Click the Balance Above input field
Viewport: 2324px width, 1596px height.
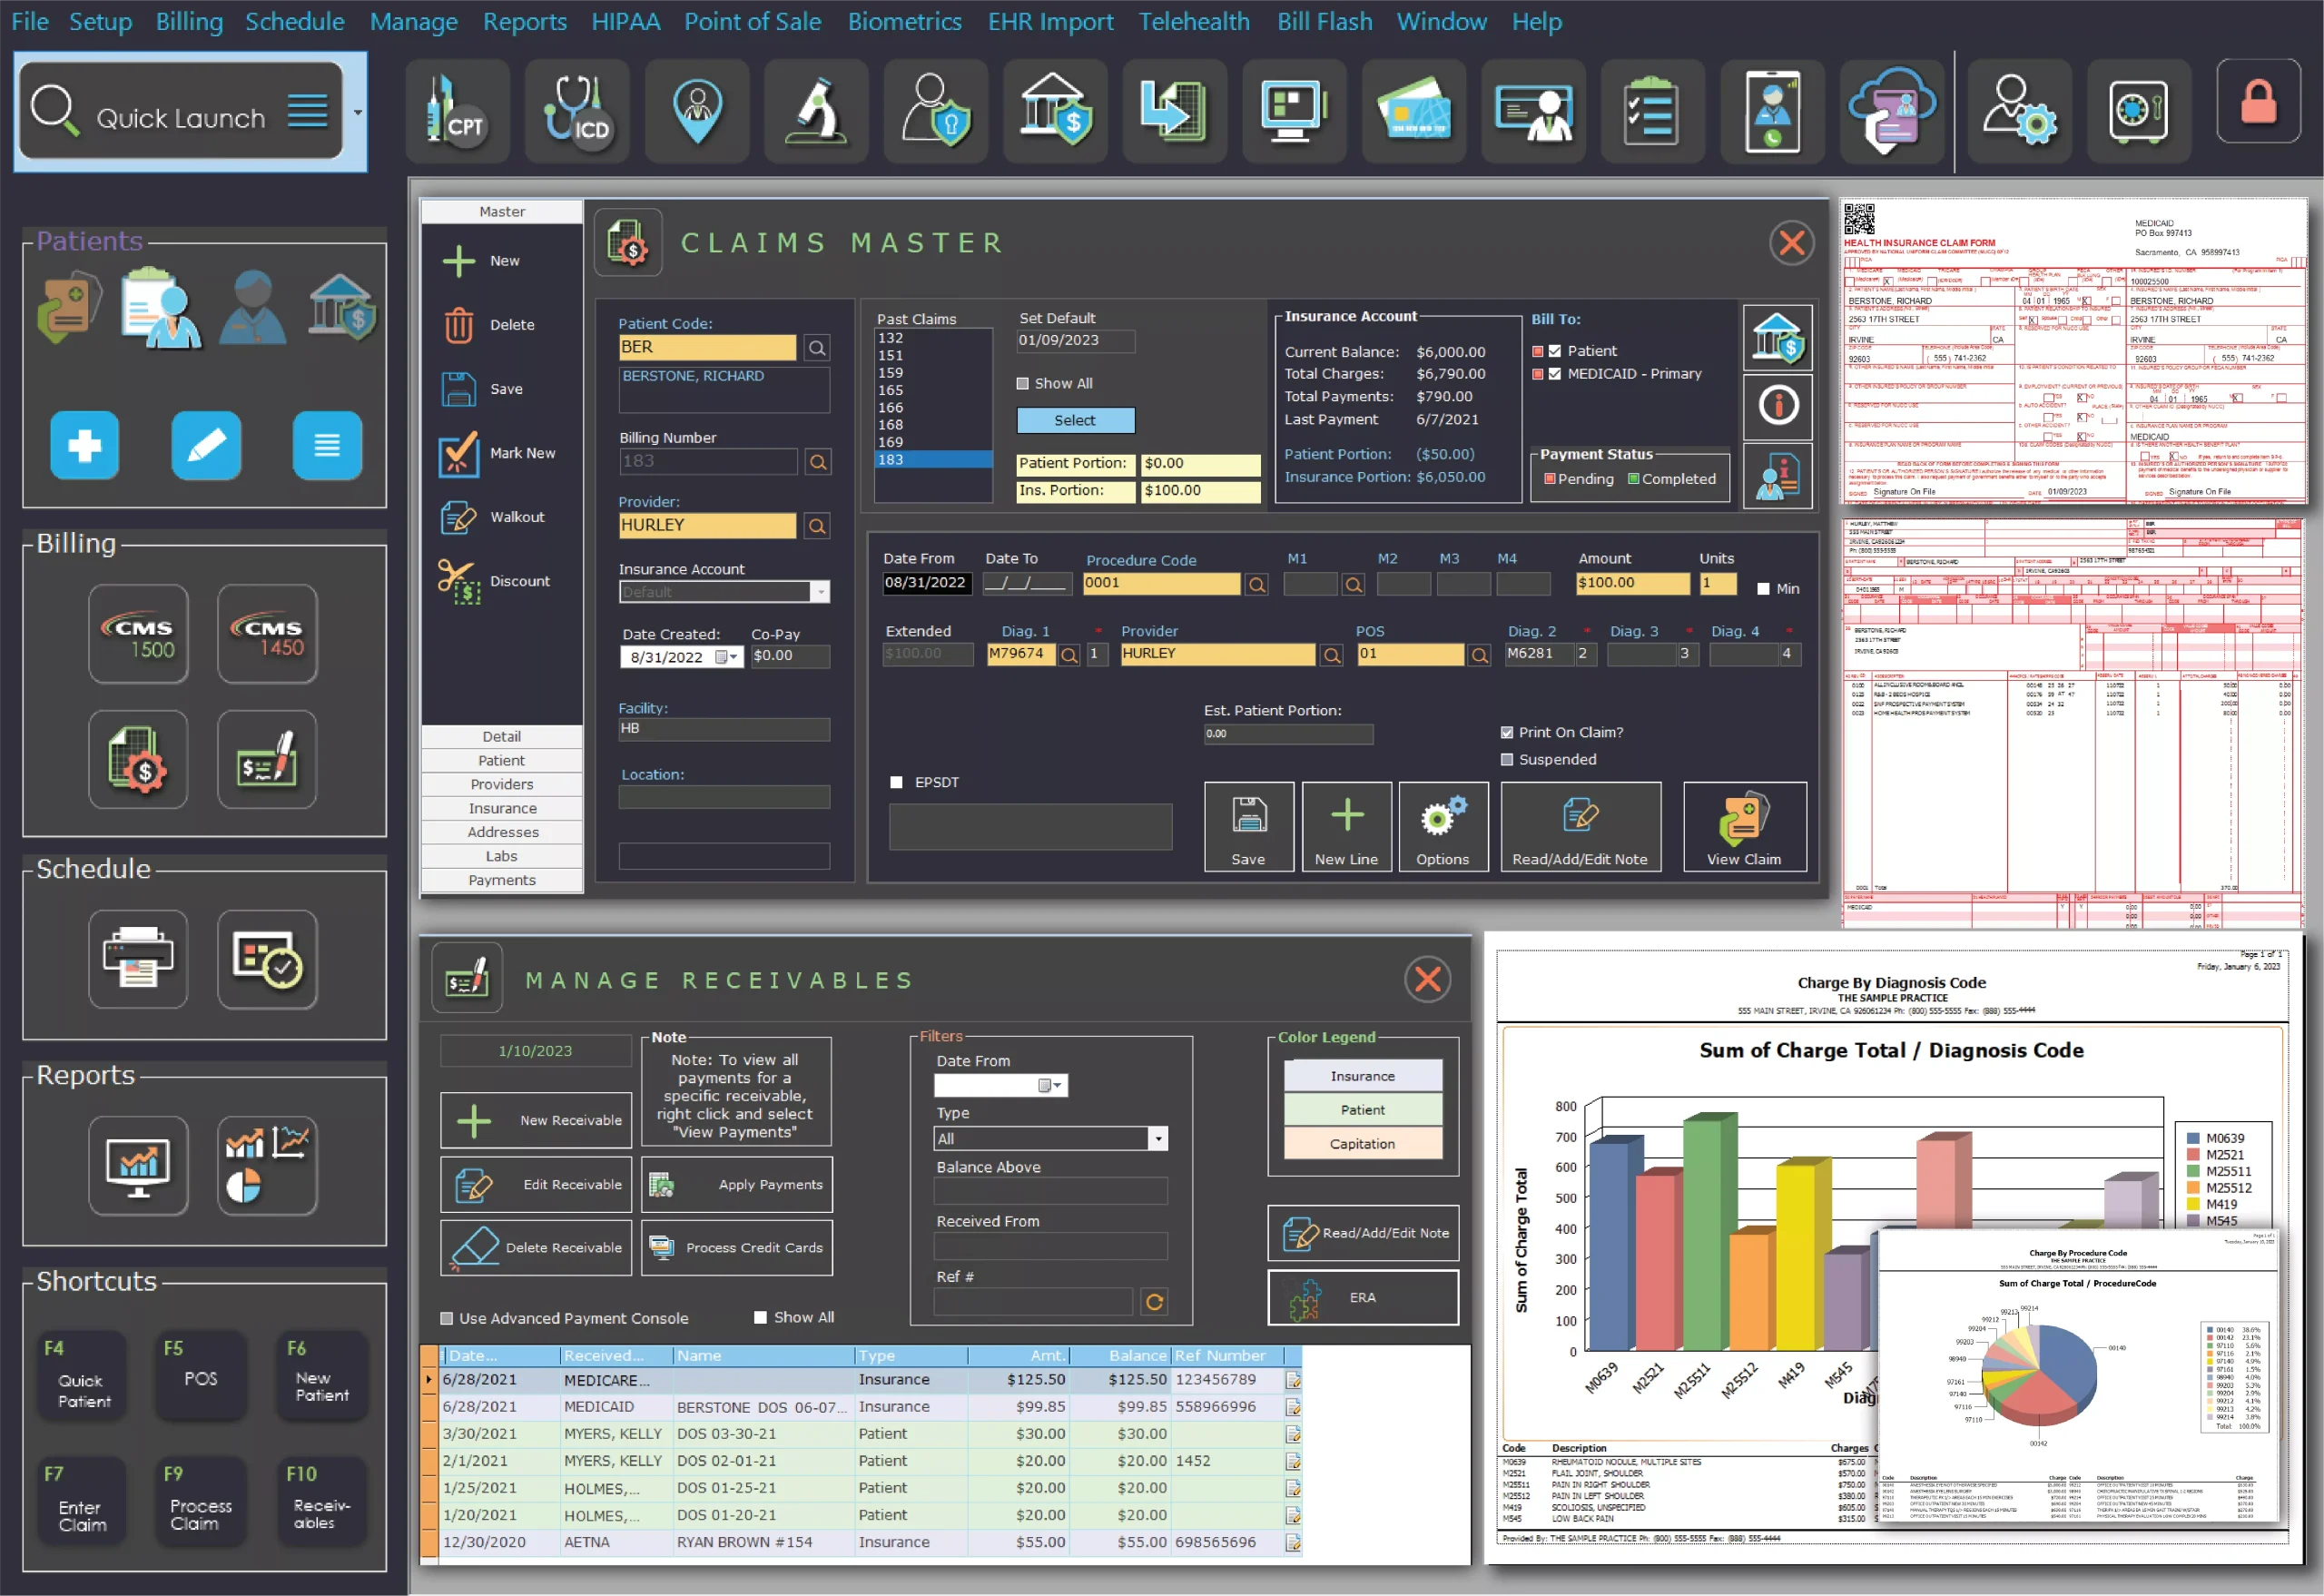click(1050, 1192)
